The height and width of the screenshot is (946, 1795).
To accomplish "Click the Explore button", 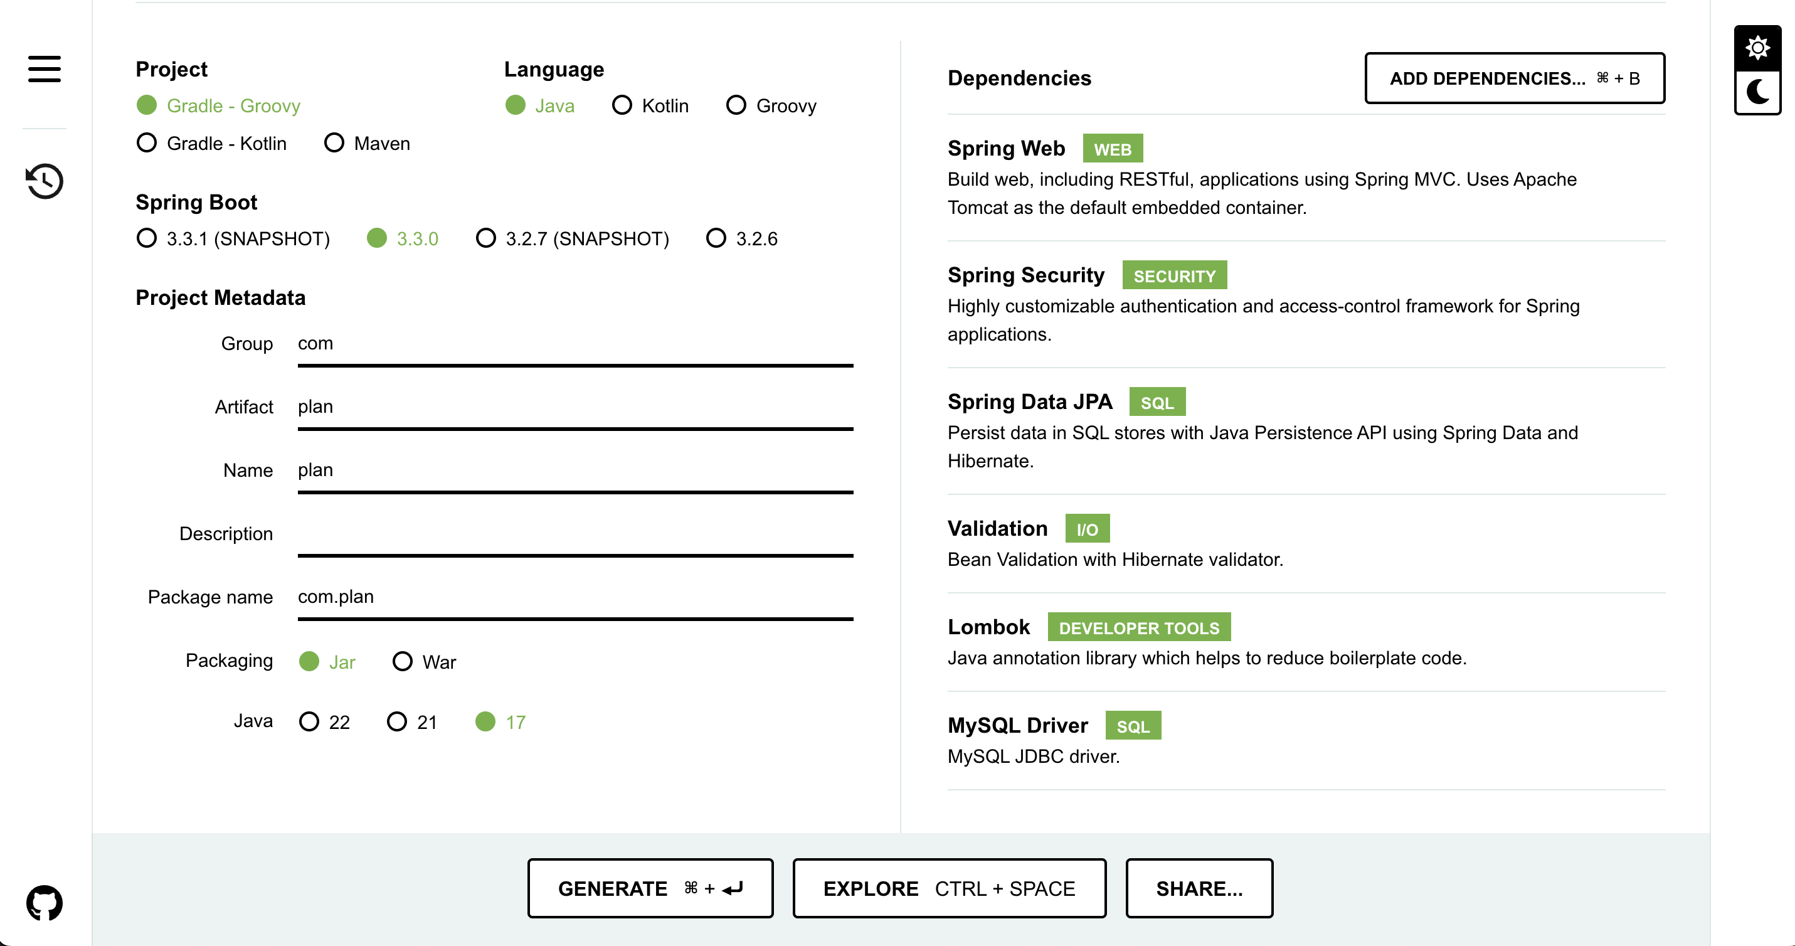I will 949,888.
